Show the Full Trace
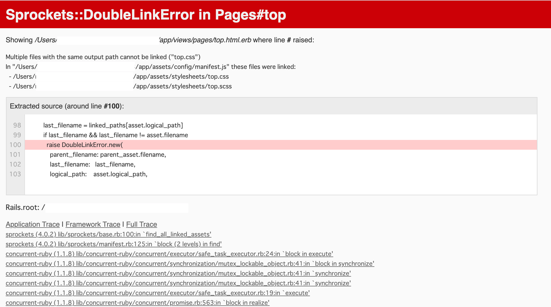The image size is (551, 307). (x=142, y=224)
